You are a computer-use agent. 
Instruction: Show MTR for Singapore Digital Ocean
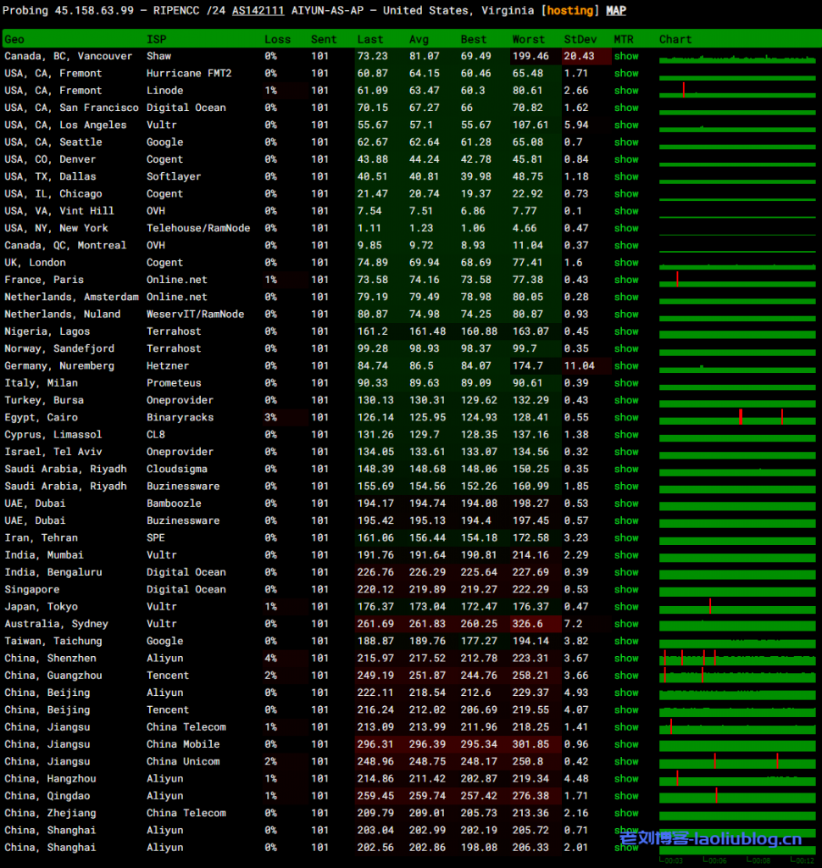[x=626, y=589]
